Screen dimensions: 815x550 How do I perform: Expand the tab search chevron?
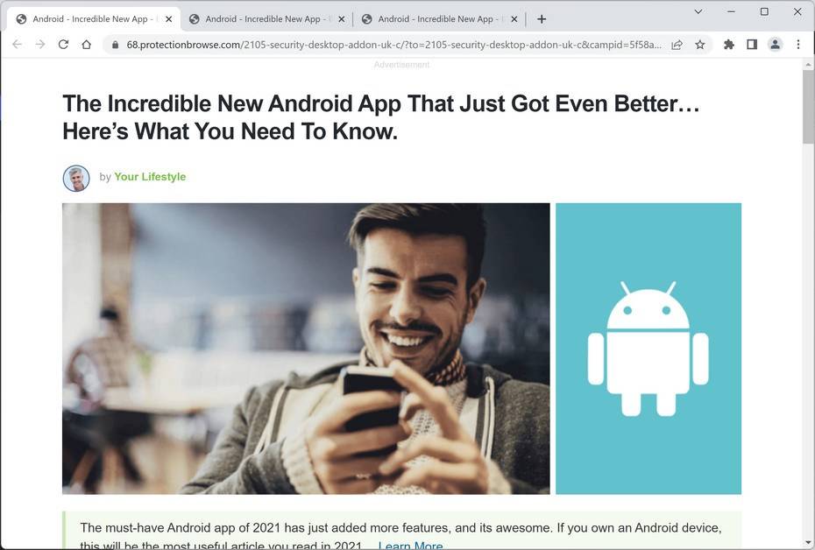698,11
